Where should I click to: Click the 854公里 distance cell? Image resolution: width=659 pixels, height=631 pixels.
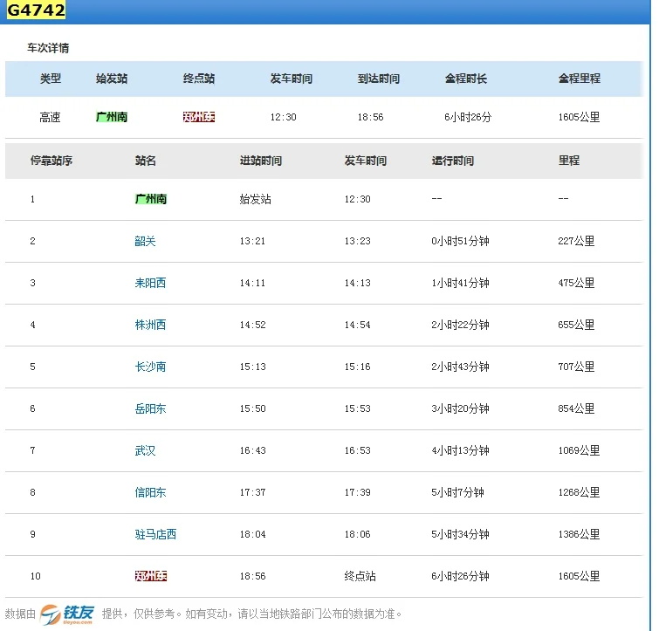click(x=576, y=408)
